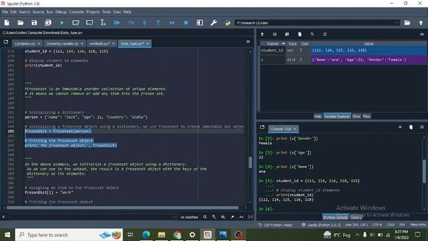Viewport: 428px width, 241px height.
Task: Save data as in Variable Explorer
Action: pyautogui.click(x=287, y=34)
